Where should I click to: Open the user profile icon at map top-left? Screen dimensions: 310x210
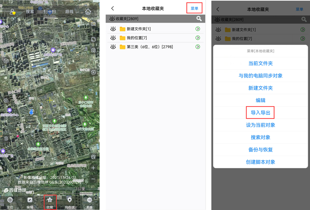13,12
